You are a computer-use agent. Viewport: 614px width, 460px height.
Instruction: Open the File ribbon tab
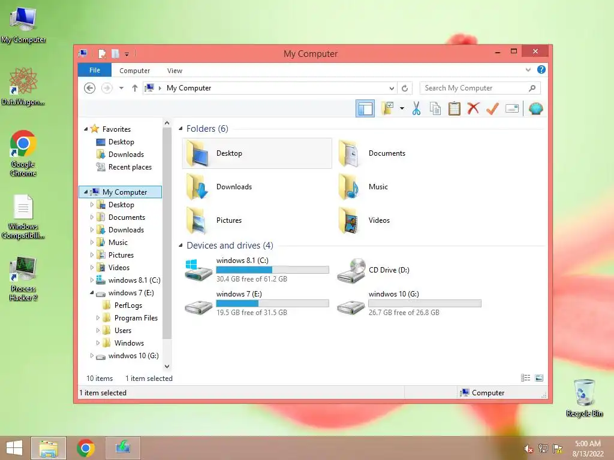pos(95,70)
